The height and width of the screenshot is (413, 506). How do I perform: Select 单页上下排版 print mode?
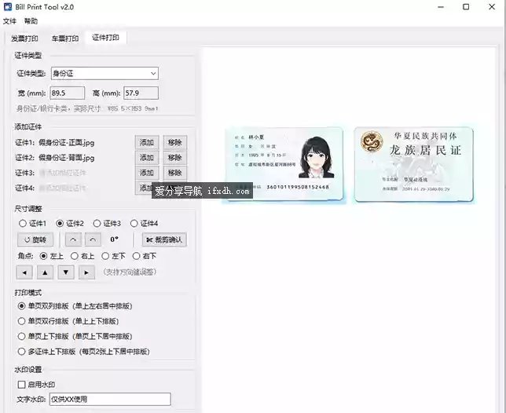[x=75, y=336]
